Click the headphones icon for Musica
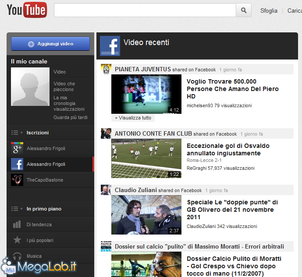 [17, 256]
